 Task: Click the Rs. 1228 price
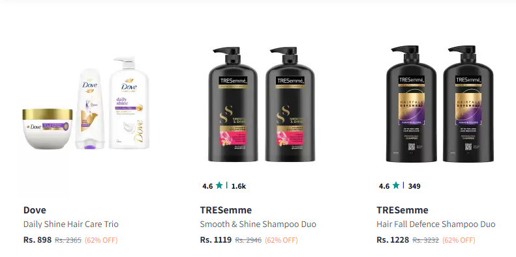(x=393, y=240)
